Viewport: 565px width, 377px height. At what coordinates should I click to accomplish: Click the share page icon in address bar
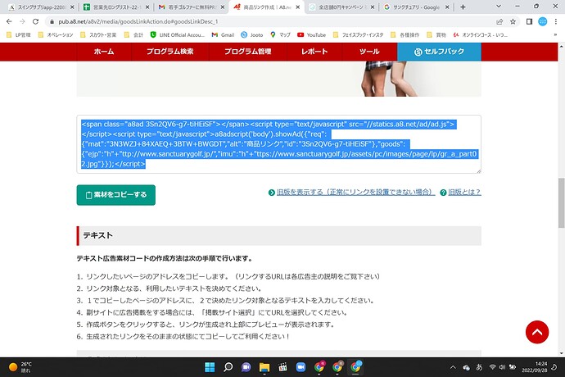pos(499,21)
